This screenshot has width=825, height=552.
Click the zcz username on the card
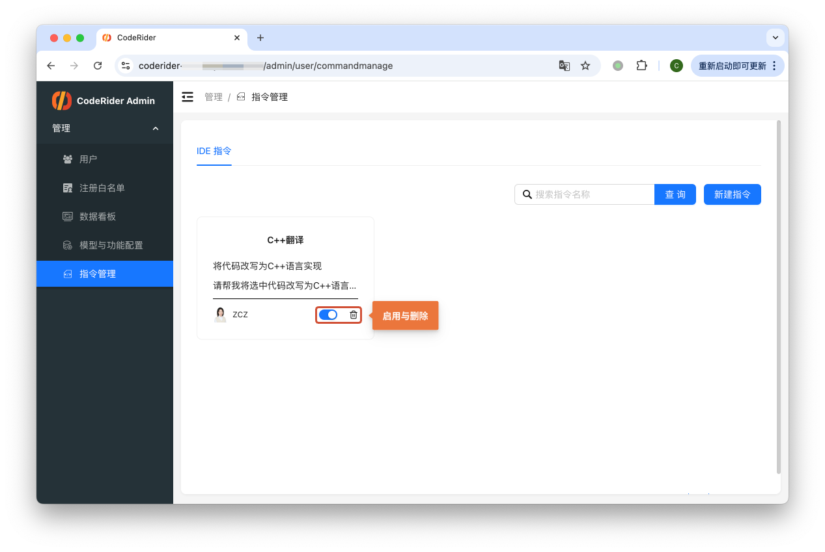[x=240, y=315]
